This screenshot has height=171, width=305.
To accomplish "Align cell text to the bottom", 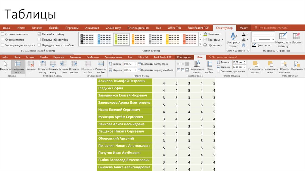I will tap(187, 70).
